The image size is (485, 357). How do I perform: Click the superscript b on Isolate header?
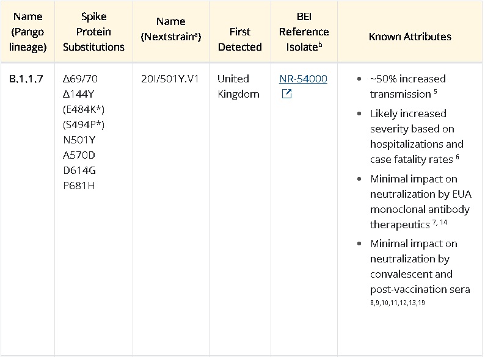[321, 45]
